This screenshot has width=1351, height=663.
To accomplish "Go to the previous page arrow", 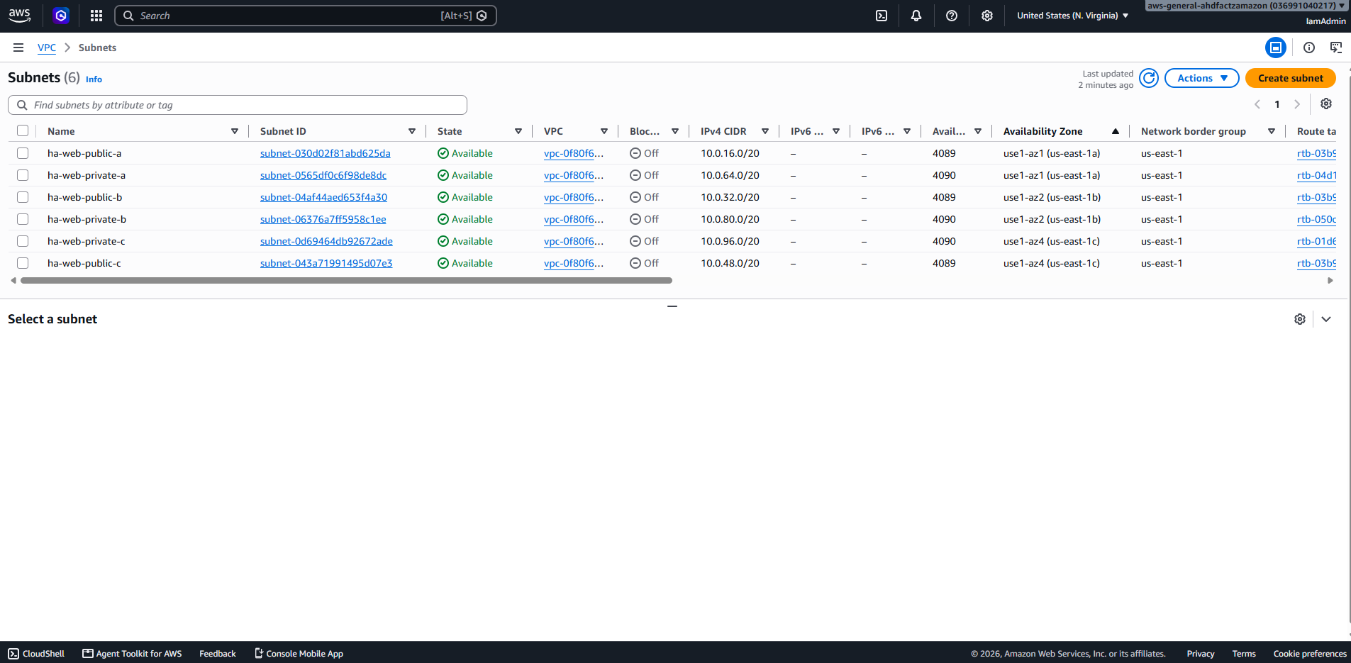I will pyautogui.click(x=1257, y=104).
